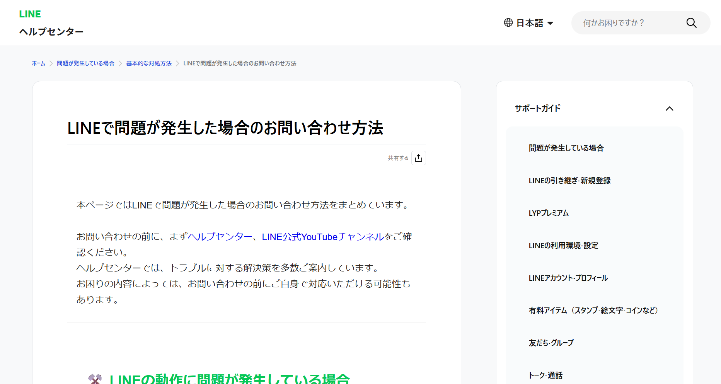721x384 pixels.
Task: Click the LINE logo in header
Action: pyautogui.click(x=30, y=14)
